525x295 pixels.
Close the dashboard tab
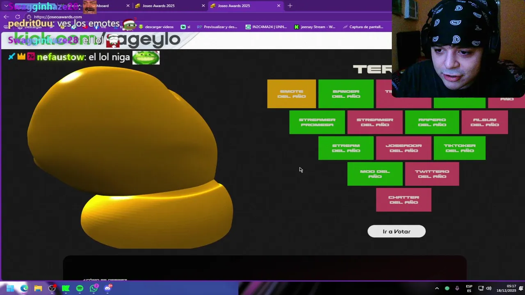point(128,6)
